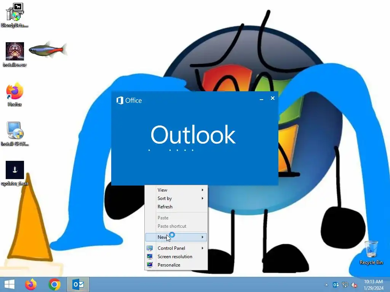Open the View submenu

click(x=176, y=190)
